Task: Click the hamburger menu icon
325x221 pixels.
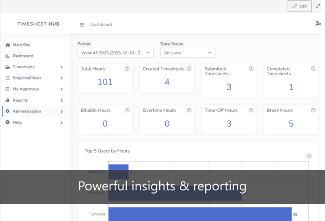Action: (x=82, y=25)
